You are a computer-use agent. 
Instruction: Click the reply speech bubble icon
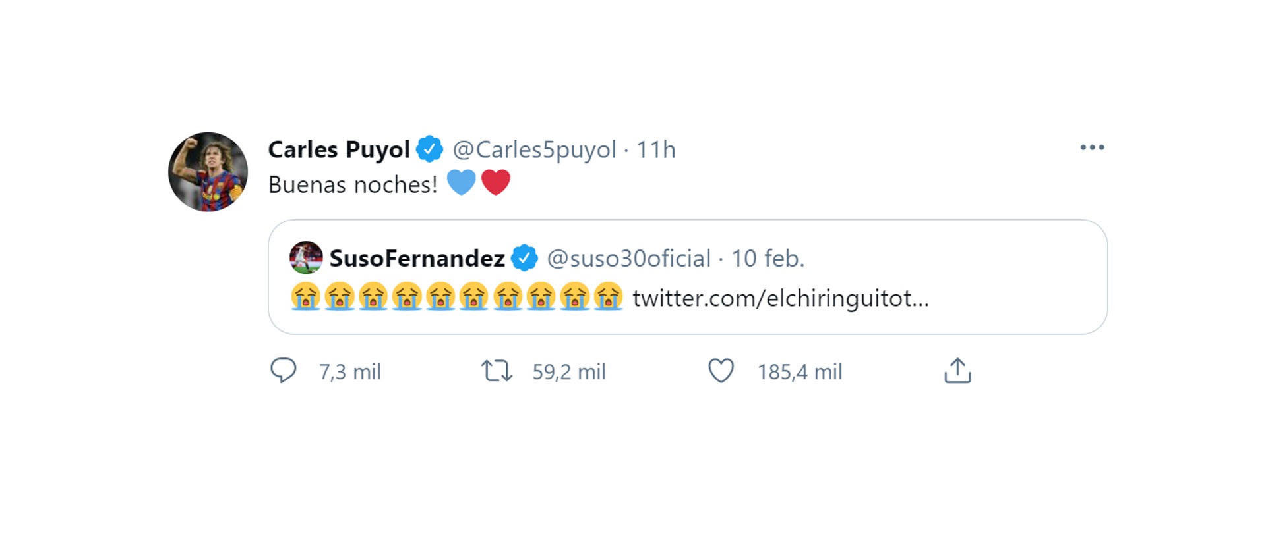tap(284, 371)
